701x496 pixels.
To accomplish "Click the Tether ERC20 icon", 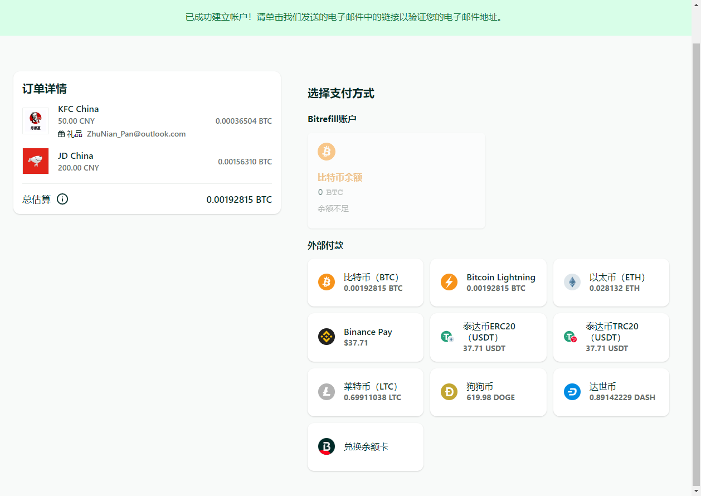I will pyautogui.click(x=447, y=337).
